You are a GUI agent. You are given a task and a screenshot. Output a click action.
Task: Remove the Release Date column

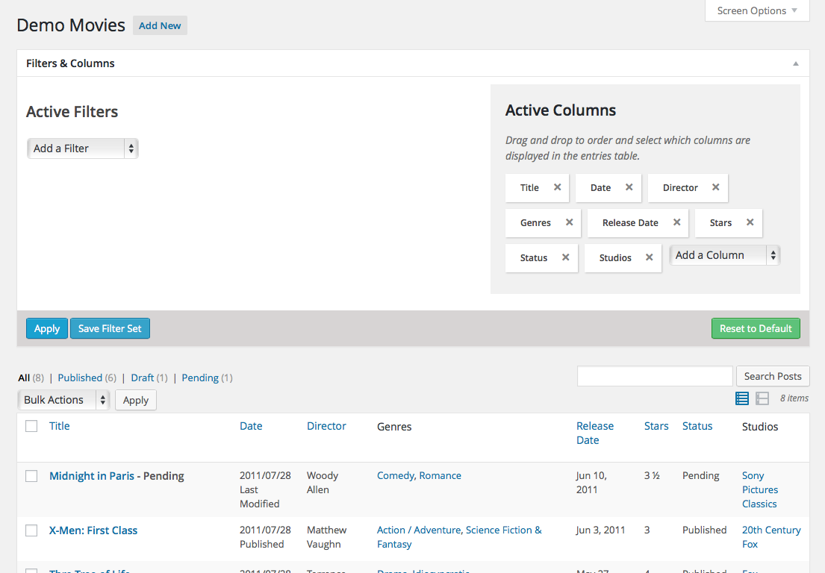click(676, 222)
